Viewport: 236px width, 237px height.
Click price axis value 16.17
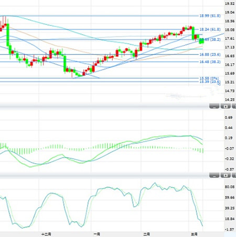[230, 65]
